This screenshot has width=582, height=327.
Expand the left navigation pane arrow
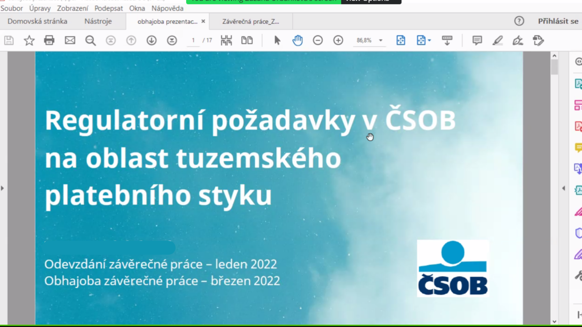point(2,188)
